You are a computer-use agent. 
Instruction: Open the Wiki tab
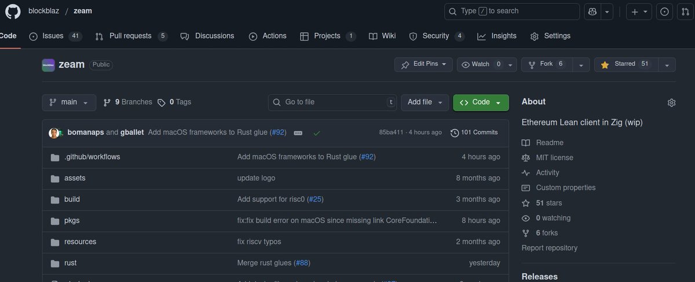(x=382, y=36)
